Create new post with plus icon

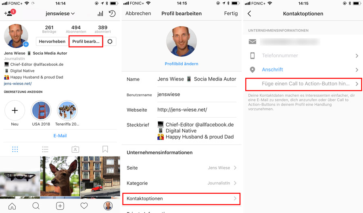point(60,206)
